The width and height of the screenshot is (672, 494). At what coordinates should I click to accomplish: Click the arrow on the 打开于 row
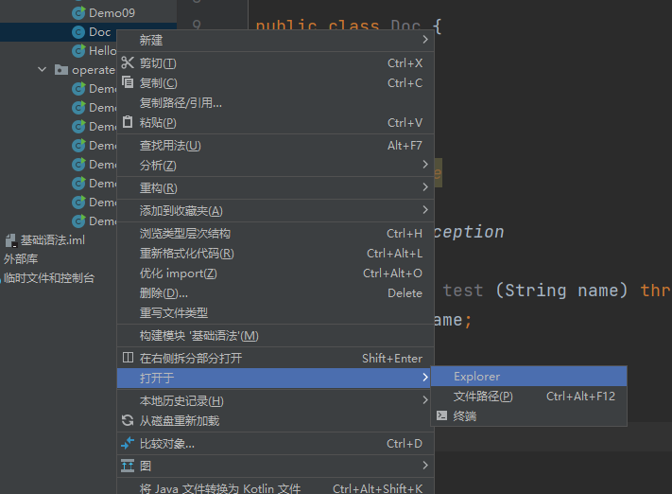(x=424, y=378)
